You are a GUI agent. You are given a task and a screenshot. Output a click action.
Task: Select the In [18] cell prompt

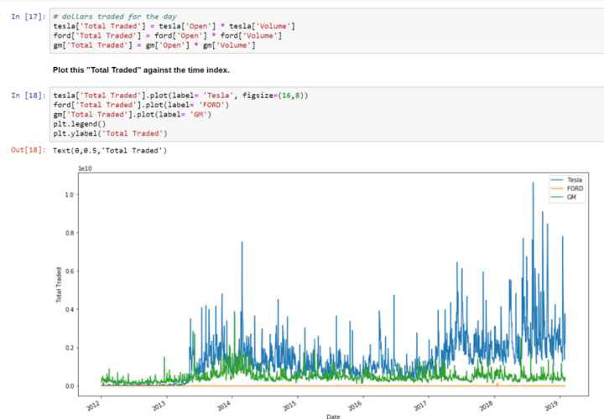point(29,96)
